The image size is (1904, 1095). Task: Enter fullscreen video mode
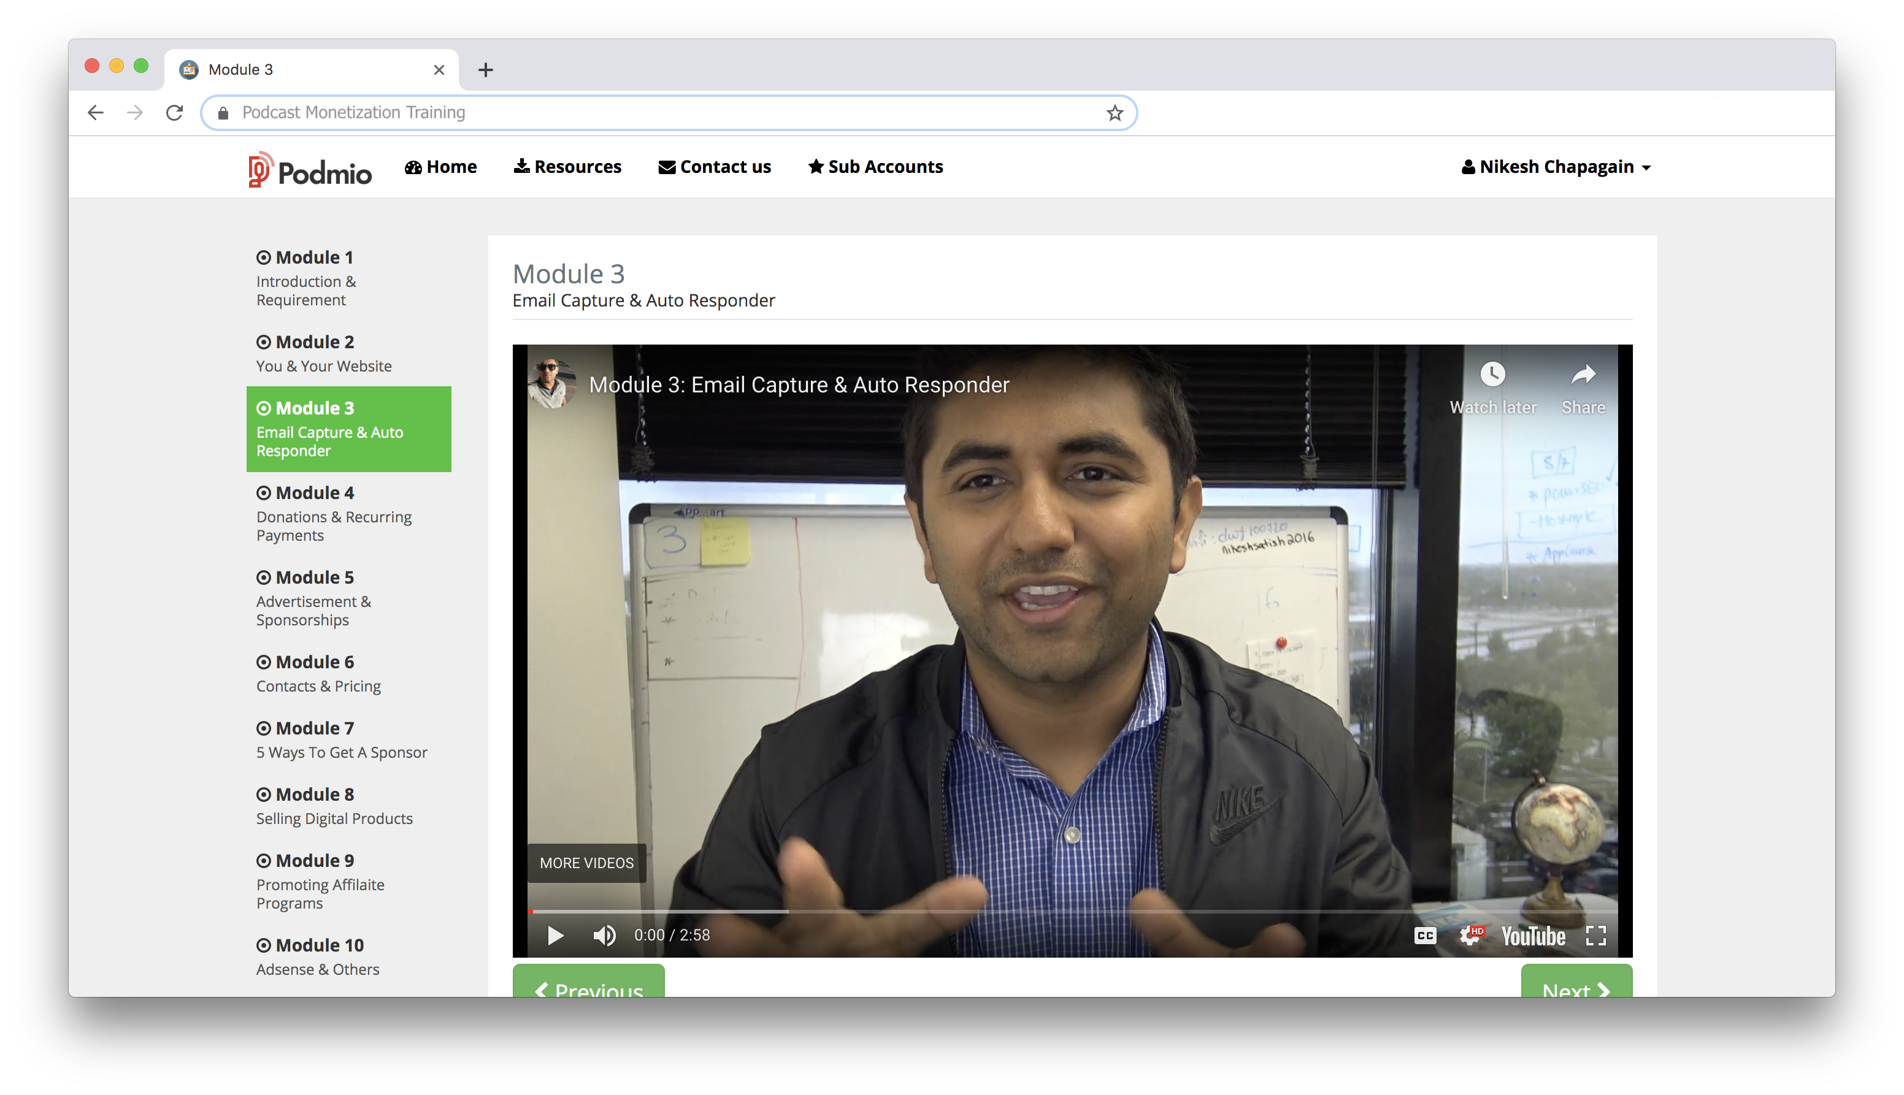1595,936
